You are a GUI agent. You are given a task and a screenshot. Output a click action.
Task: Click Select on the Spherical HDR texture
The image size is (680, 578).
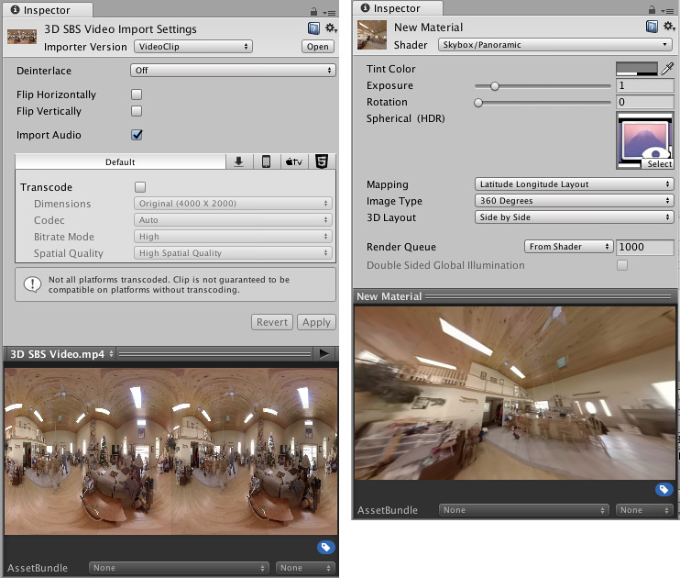point(658,164)
